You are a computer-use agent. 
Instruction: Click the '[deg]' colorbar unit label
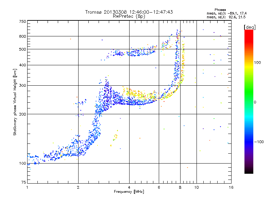pyautogui.click(x=250, y=27)
